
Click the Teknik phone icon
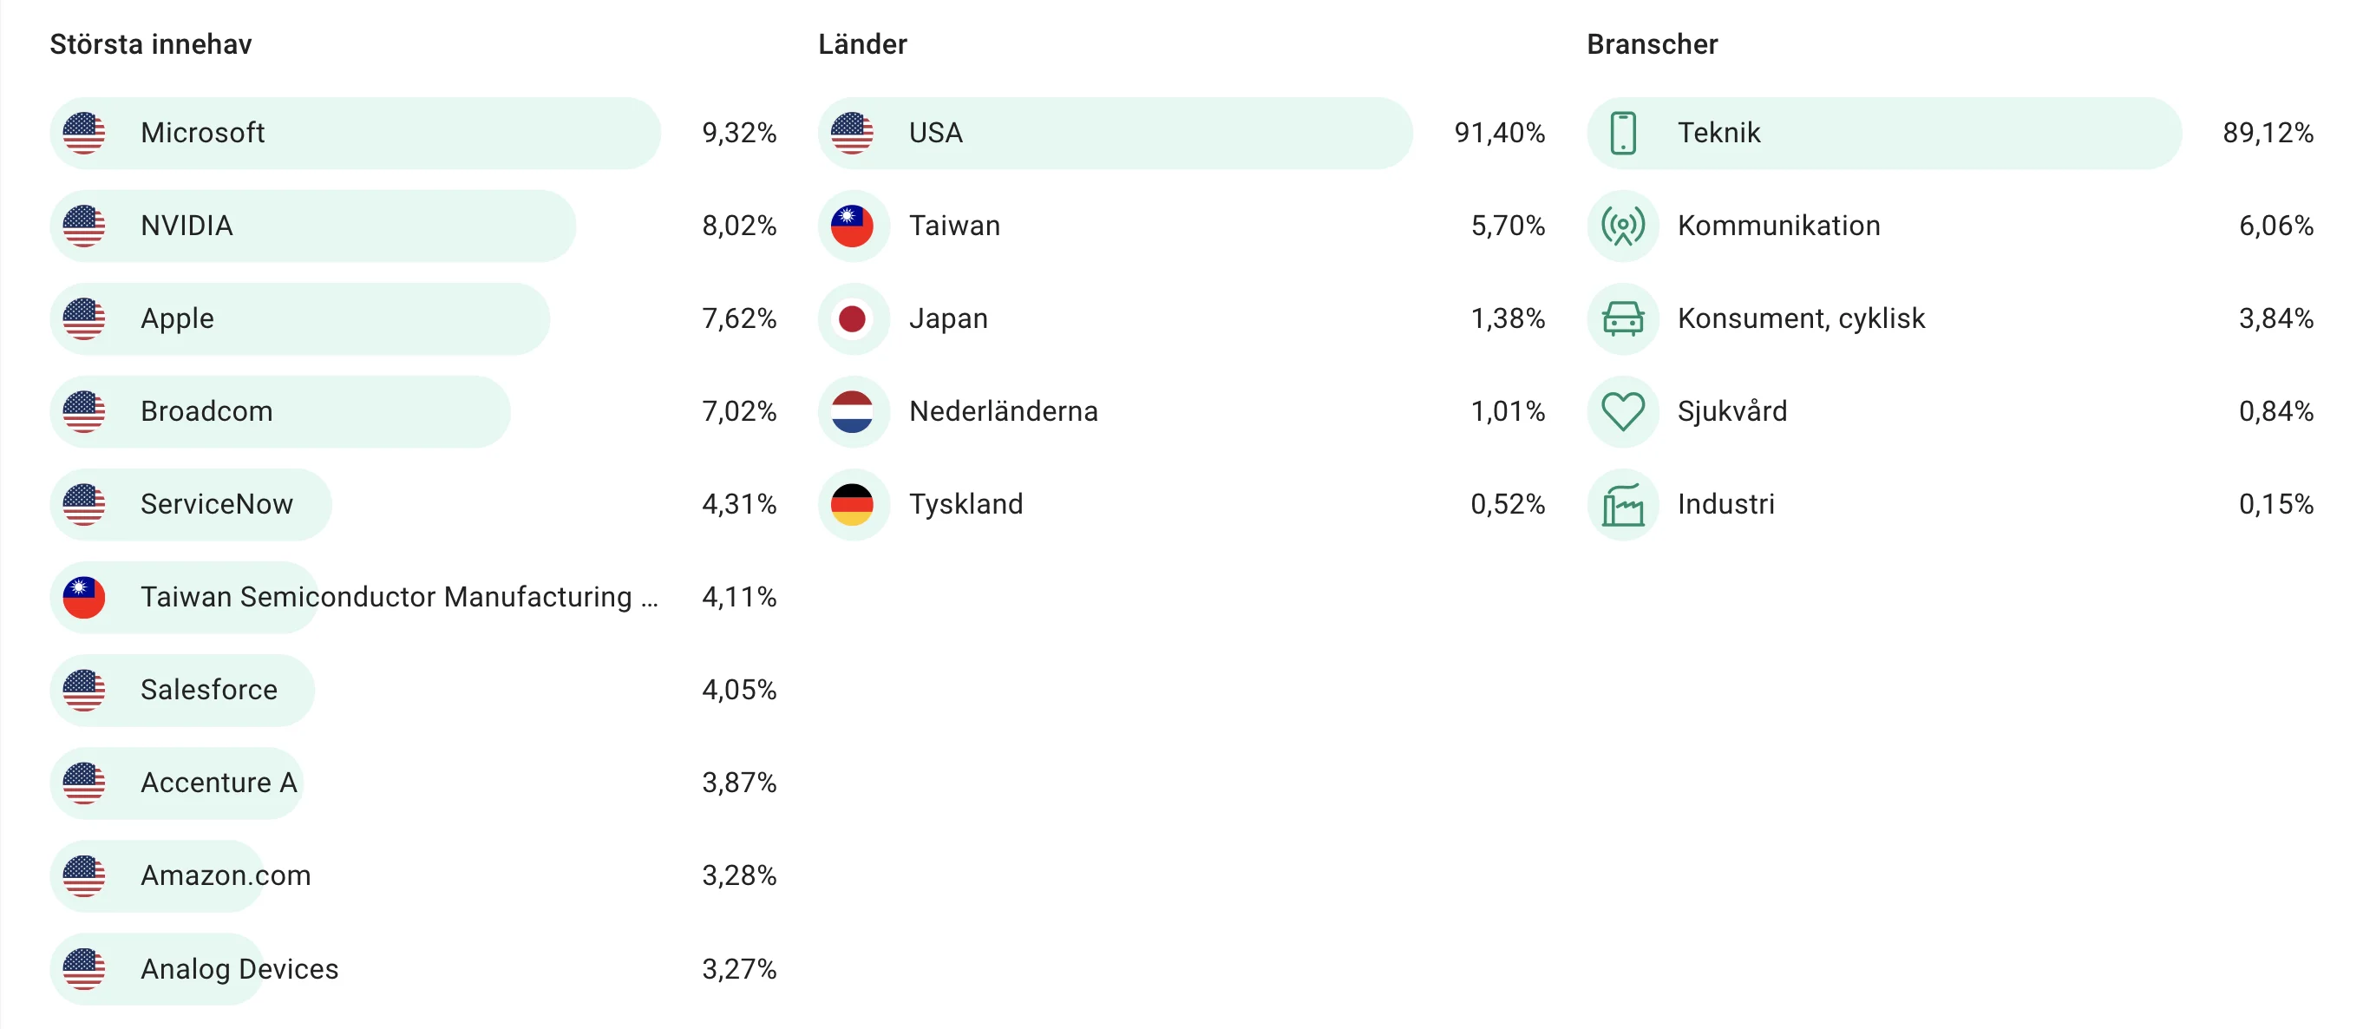1623,133
